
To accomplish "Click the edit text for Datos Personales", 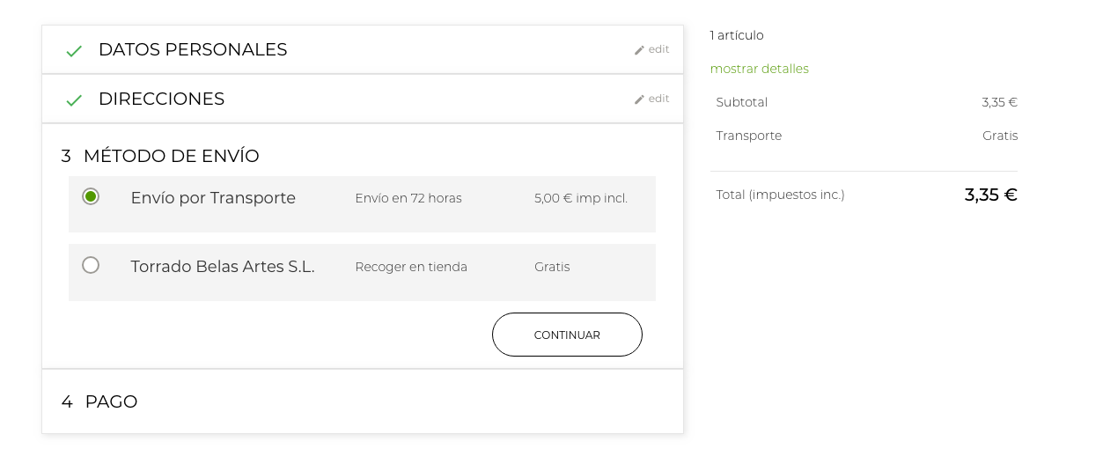I will (658, 49).
